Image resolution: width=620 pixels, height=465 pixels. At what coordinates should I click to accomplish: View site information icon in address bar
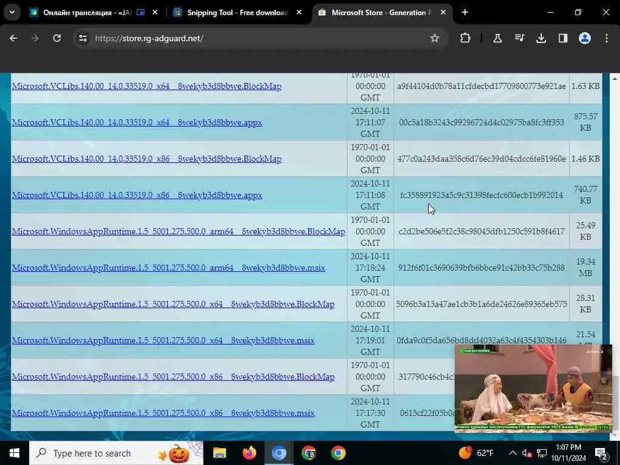pyautogui.click(x=82, y=38)
